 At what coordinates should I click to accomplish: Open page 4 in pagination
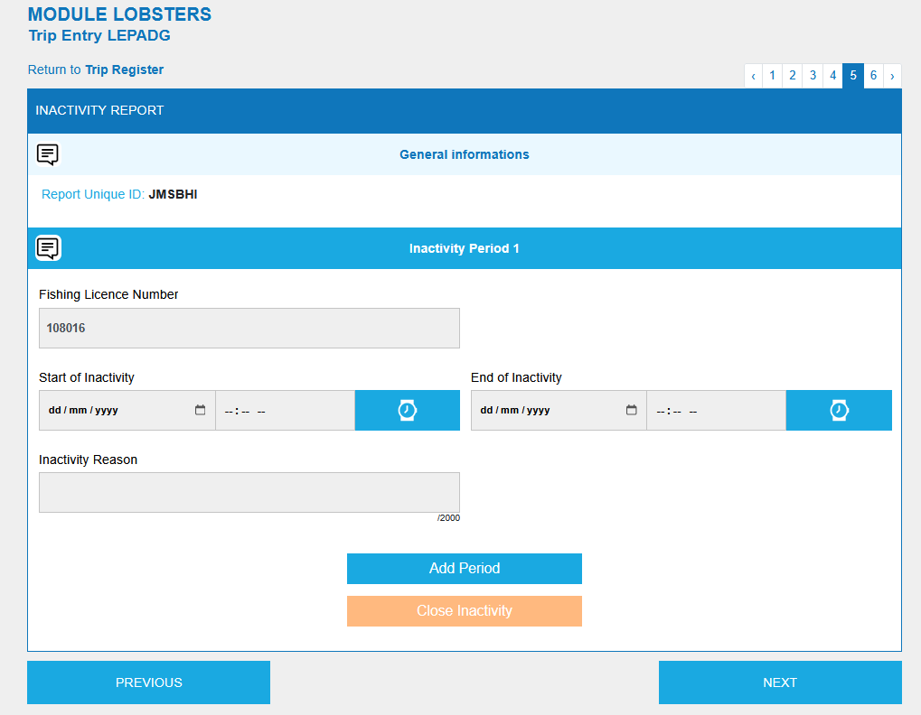click(832, 76)
